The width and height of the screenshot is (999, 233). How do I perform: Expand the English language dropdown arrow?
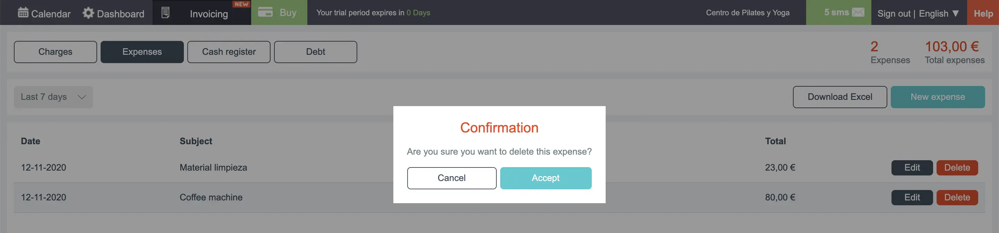(x=956, y=13)
